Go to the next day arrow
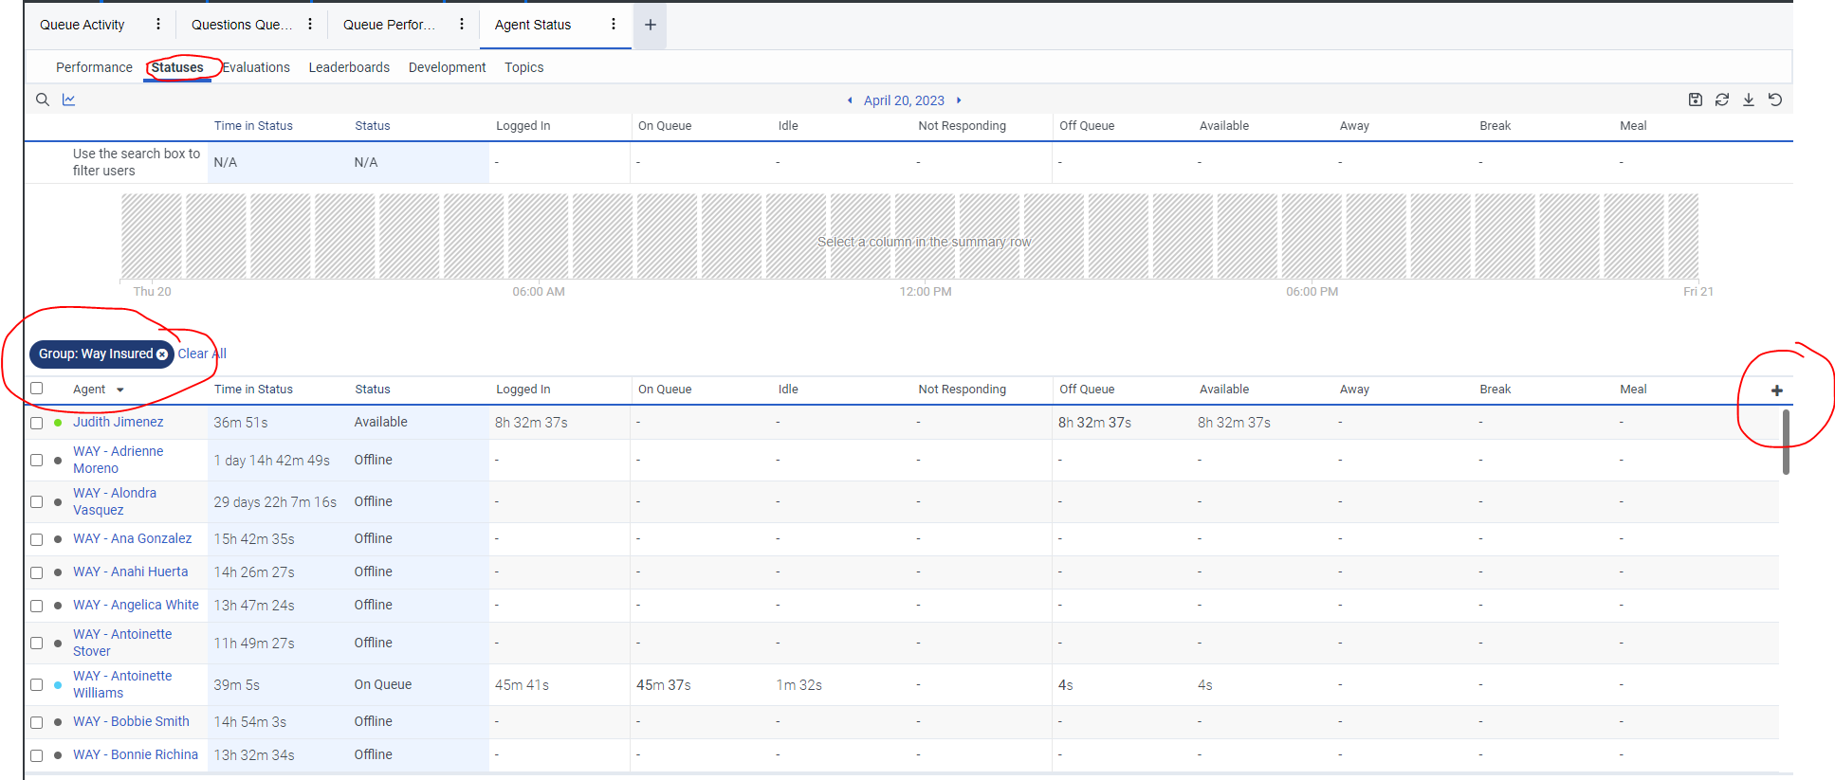 point(959,100)
